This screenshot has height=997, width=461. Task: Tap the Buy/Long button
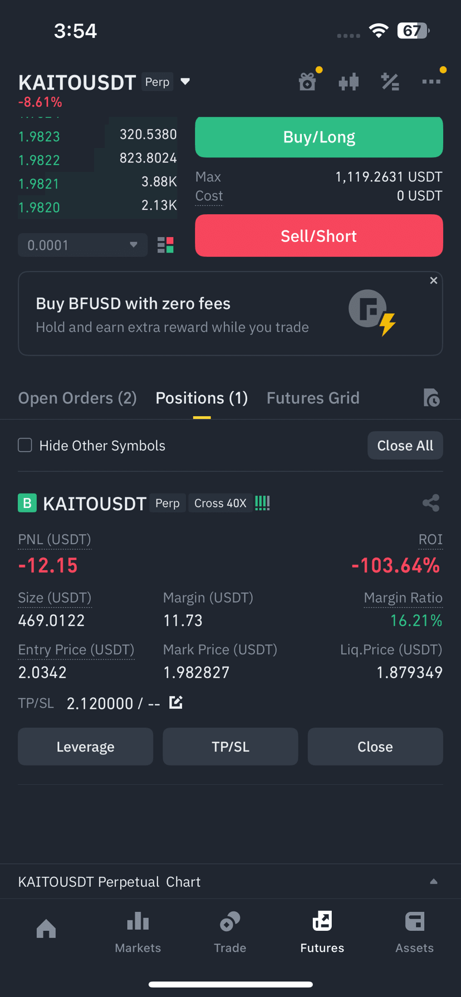tap(319, 137)
